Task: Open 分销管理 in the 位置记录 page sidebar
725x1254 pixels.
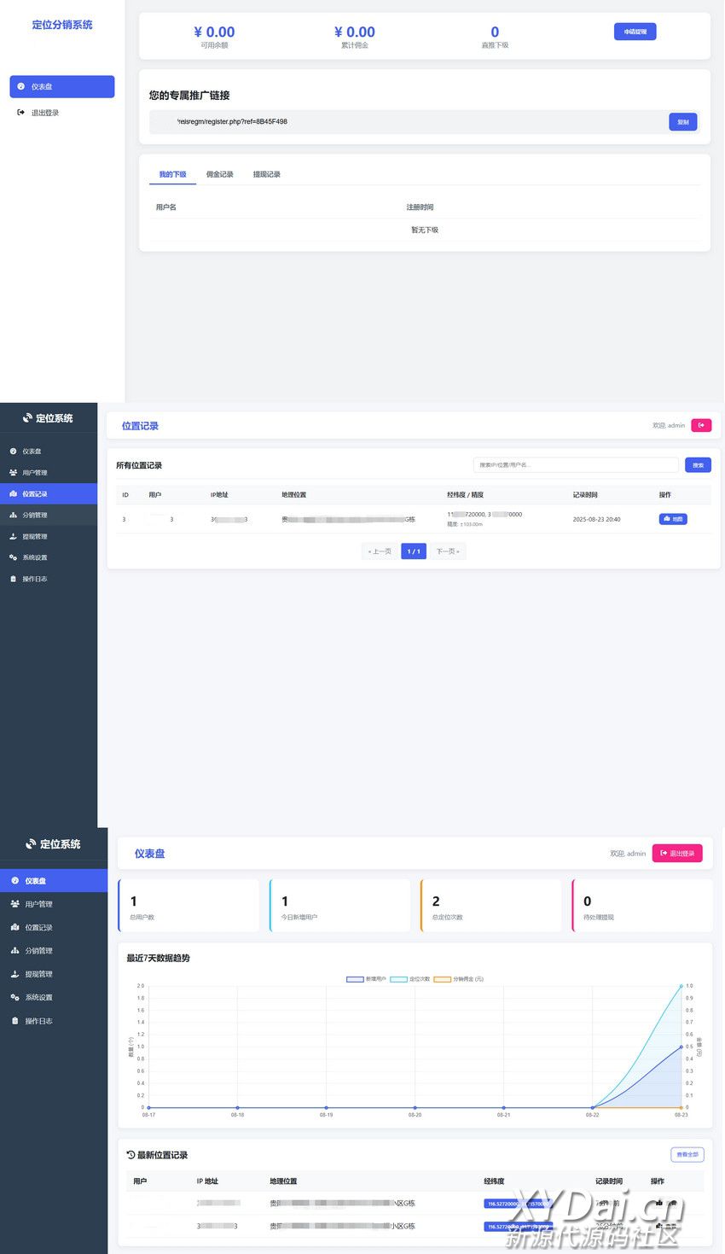Action: pos(34,516)
